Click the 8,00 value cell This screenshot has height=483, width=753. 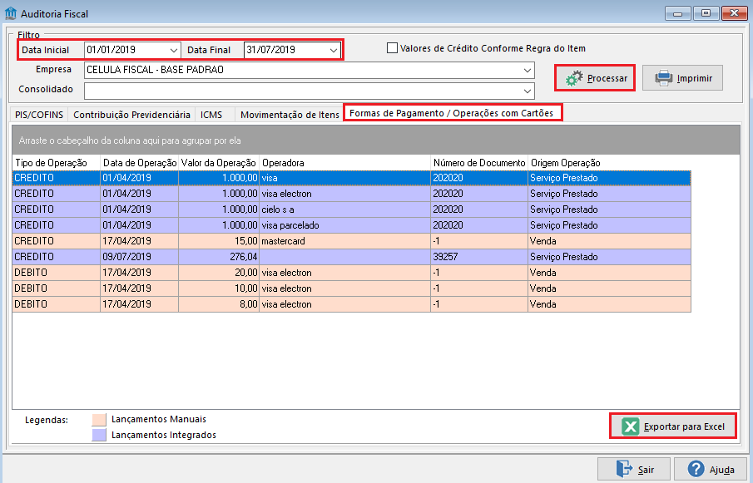pos(219,304)
